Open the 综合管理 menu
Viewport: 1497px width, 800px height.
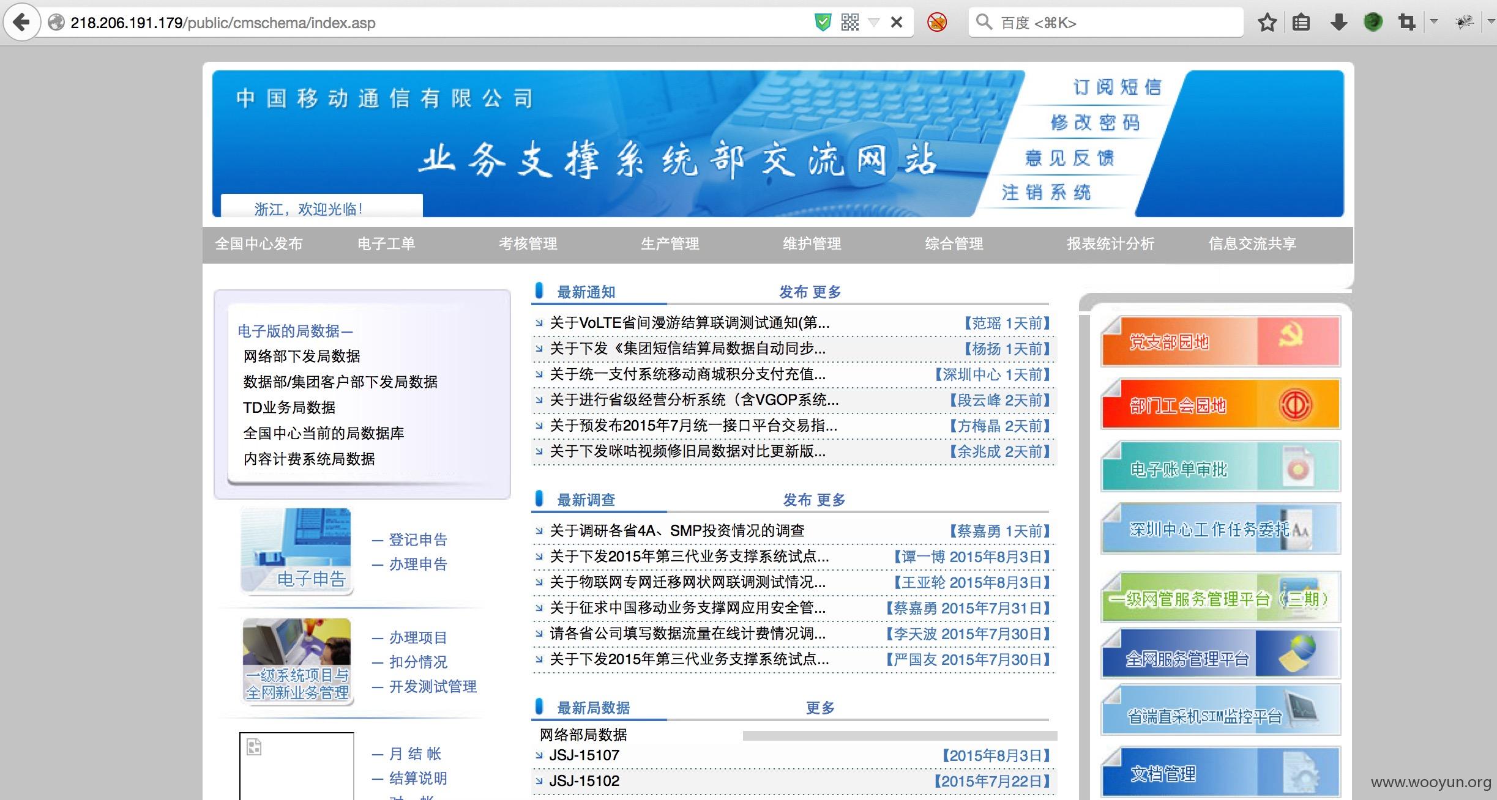click(954, 244)
